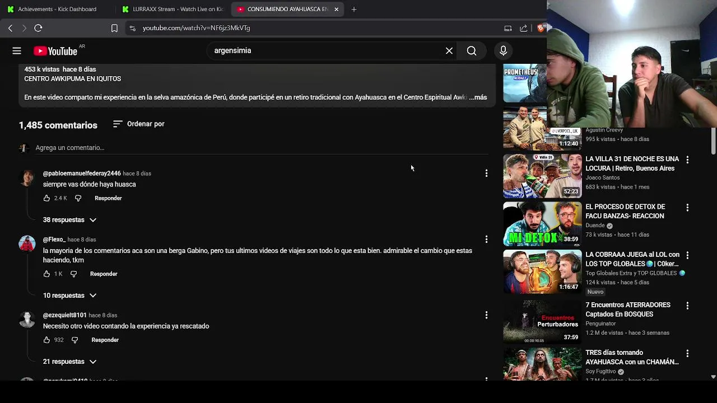This screenshot has height=403, width=717.
Task: Click the Agrega un comentario field
Action: [x=262, y=148]
